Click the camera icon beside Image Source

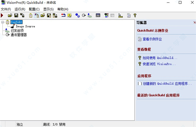click(x=13, y=26)
